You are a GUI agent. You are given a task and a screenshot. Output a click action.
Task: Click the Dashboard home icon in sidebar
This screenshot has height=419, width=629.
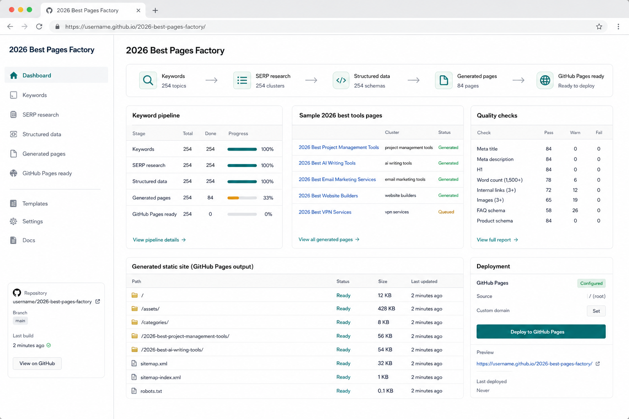[14, 75]
